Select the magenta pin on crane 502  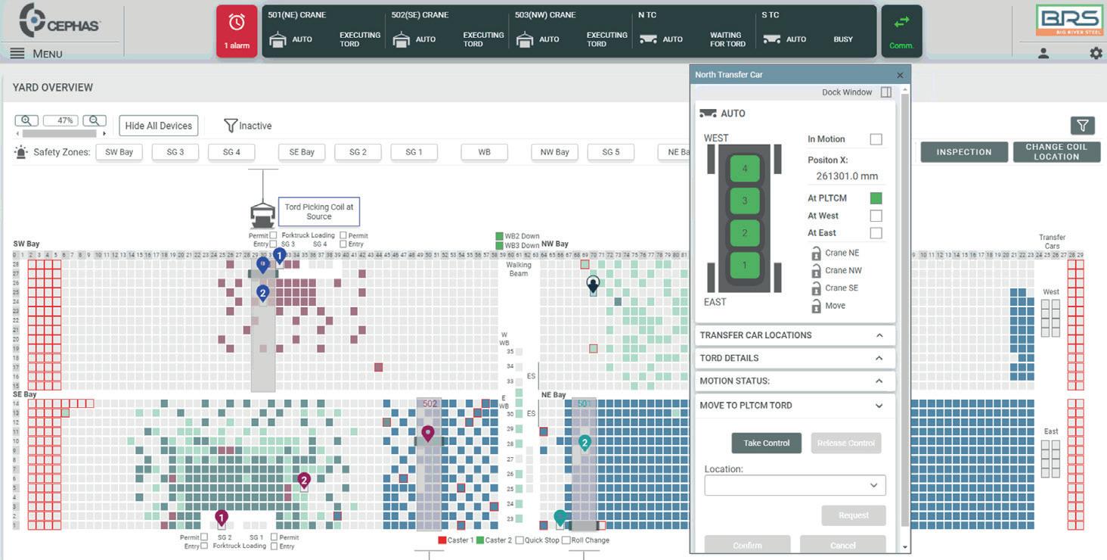pos(428,434)
